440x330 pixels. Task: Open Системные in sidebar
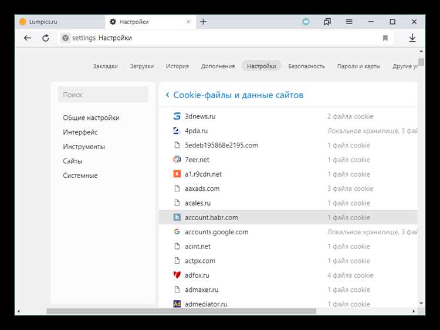pos(80,176)
